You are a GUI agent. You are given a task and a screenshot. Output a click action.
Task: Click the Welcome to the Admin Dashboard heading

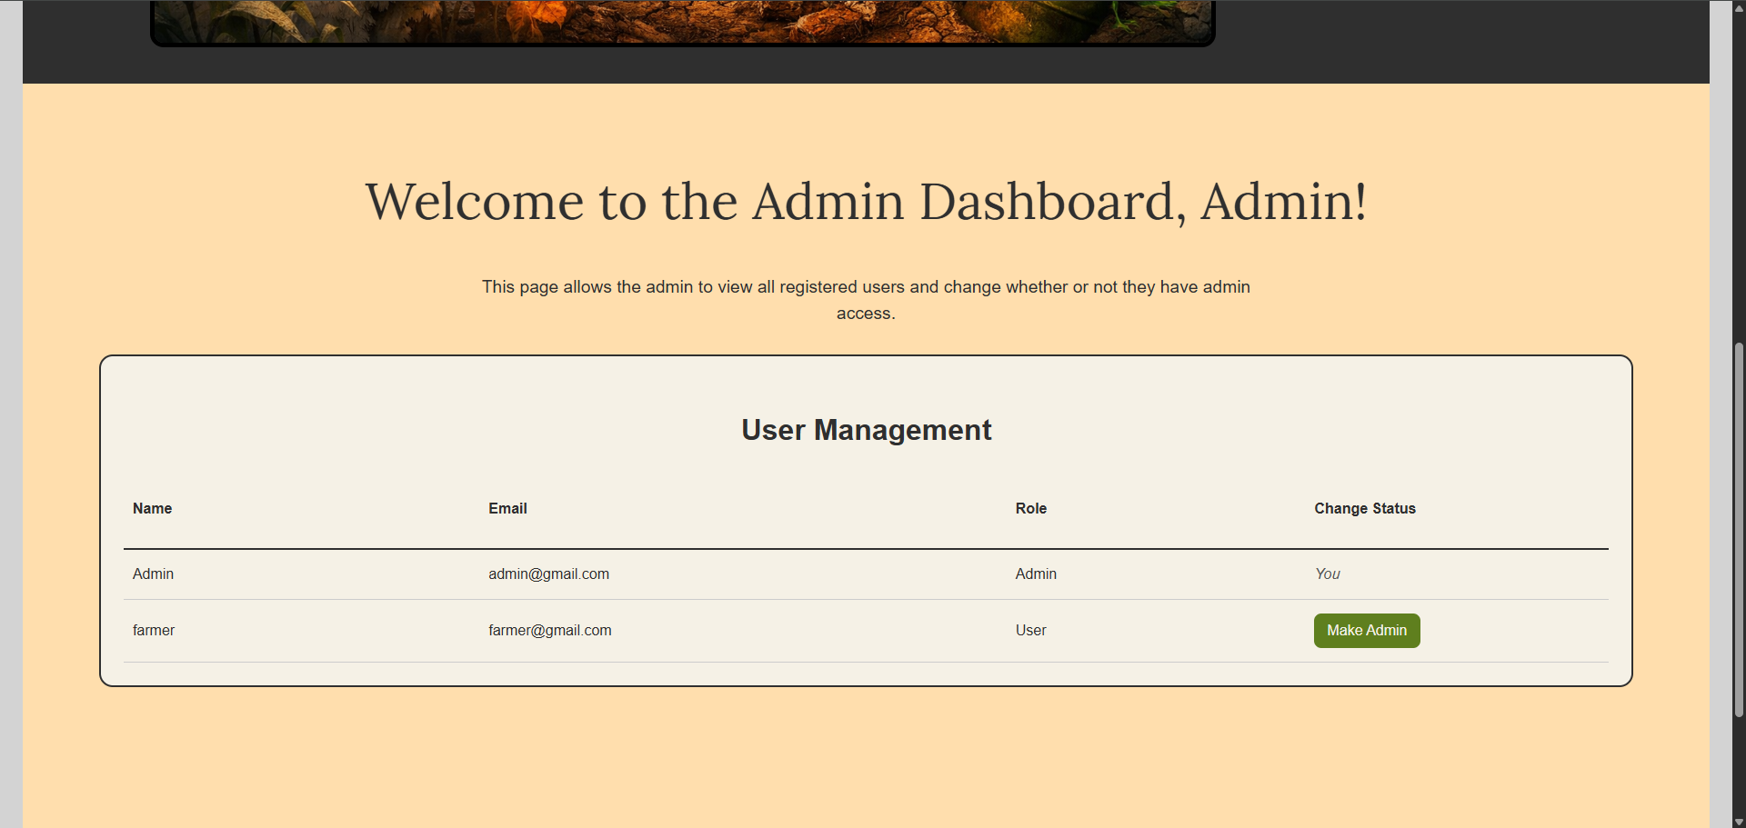[865, 201]
